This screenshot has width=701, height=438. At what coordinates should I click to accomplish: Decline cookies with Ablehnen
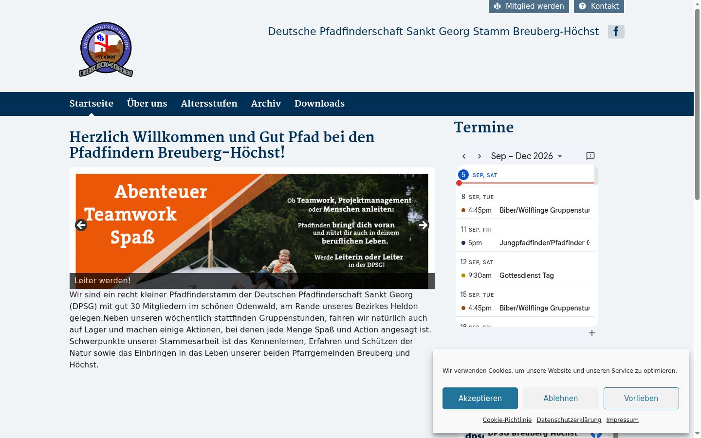[x=561, y=398]
